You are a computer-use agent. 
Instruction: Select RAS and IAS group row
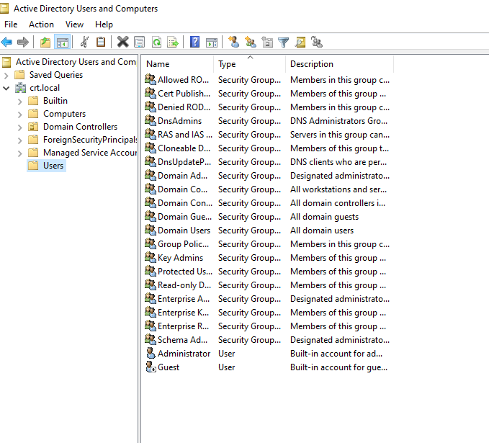[268, 134]
